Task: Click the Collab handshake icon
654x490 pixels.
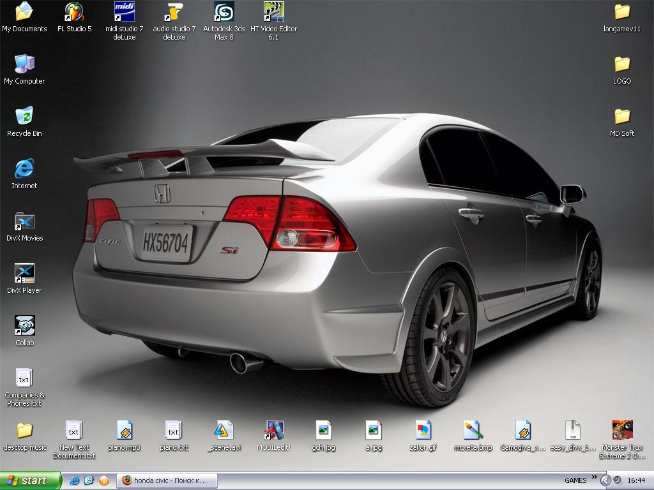Action: (x=24, y=326)
